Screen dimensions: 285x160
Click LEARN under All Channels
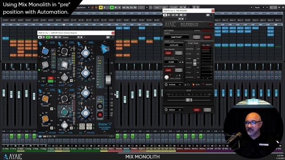coord(168,70)
